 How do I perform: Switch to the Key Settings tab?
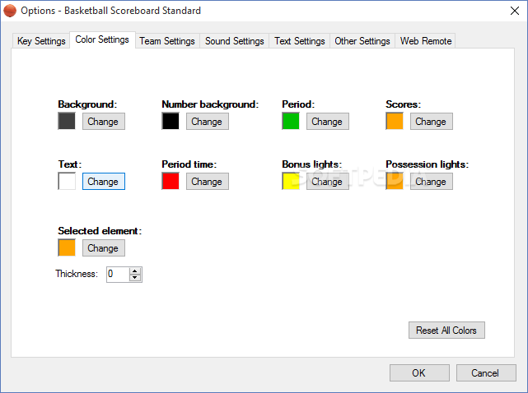pyautogui.click(x=41, y=41)
